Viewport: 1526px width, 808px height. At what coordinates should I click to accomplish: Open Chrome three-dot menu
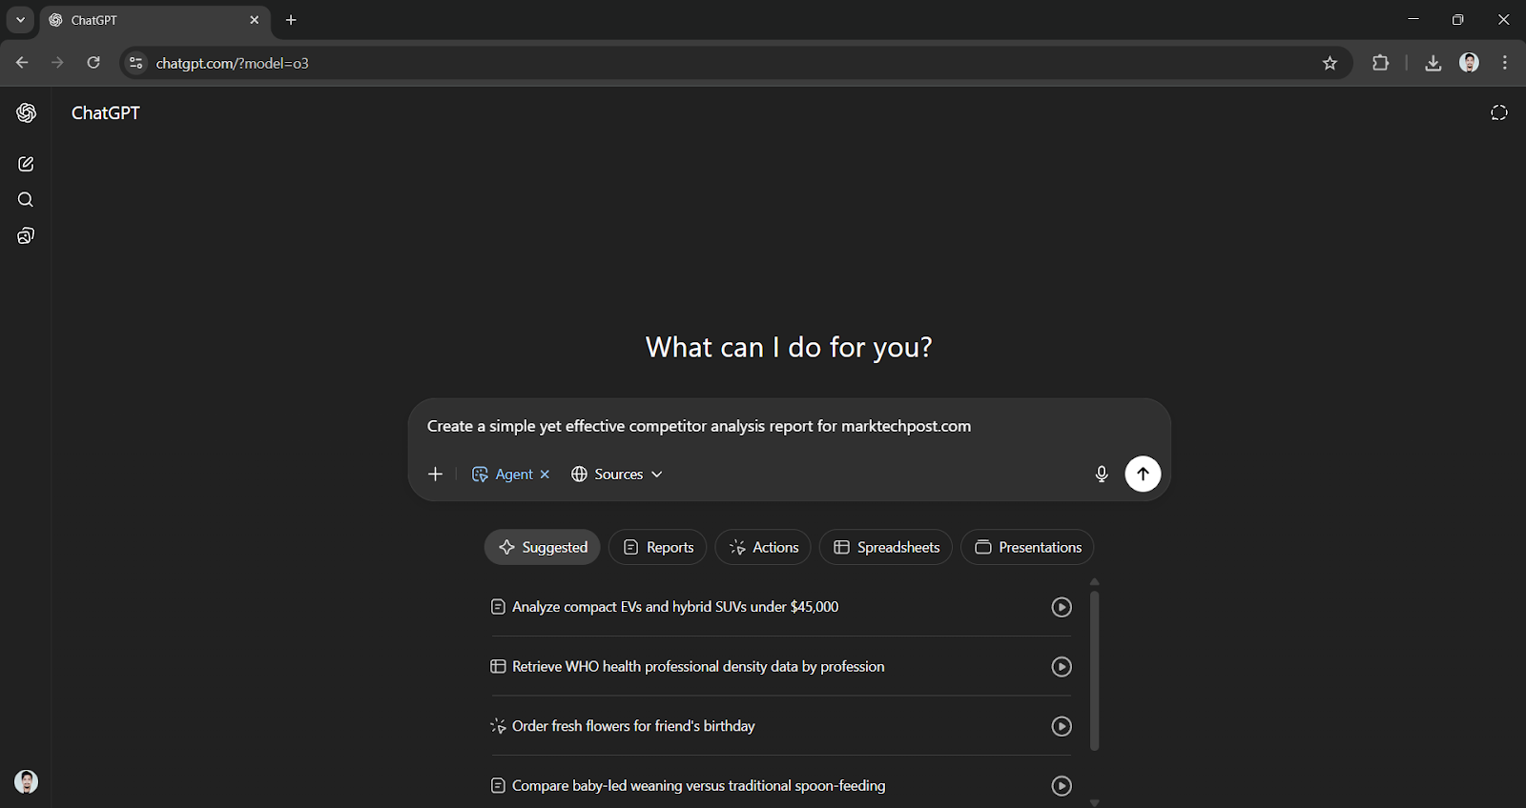click(x=1505, y=63)
